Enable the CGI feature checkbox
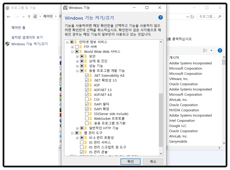230x170 pixels. click(x=87, y=99)
